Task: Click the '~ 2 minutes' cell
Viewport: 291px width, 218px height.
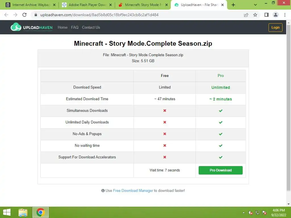Action: 221,99
